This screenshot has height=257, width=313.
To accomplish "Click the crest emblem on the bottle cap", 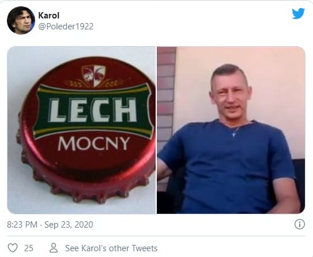I will pyautogui.click(x=93, y=75).
